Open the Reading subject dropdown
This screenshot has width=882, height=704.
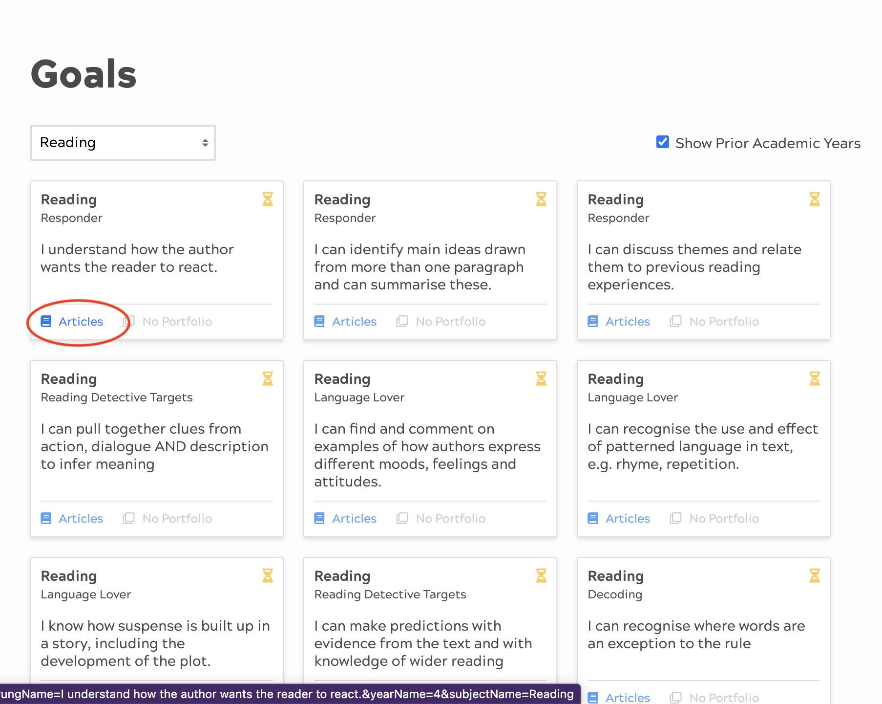123,143
